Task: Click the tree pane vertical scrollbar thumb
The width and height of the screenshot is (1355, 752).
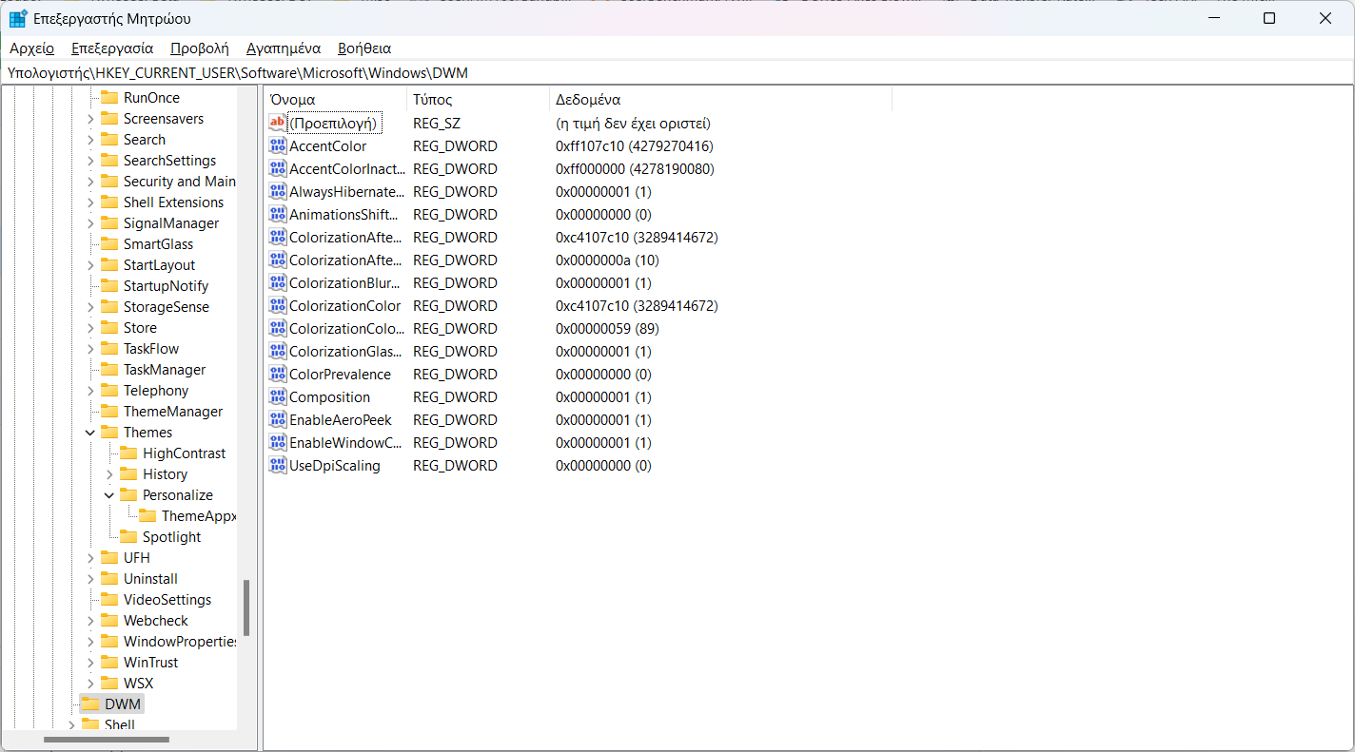Action: 246,608
